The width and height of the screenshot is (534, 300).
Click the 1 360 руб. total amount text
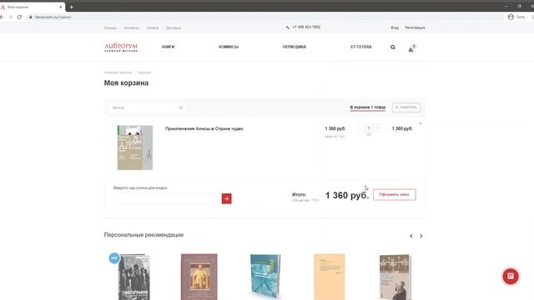(347, 195)
